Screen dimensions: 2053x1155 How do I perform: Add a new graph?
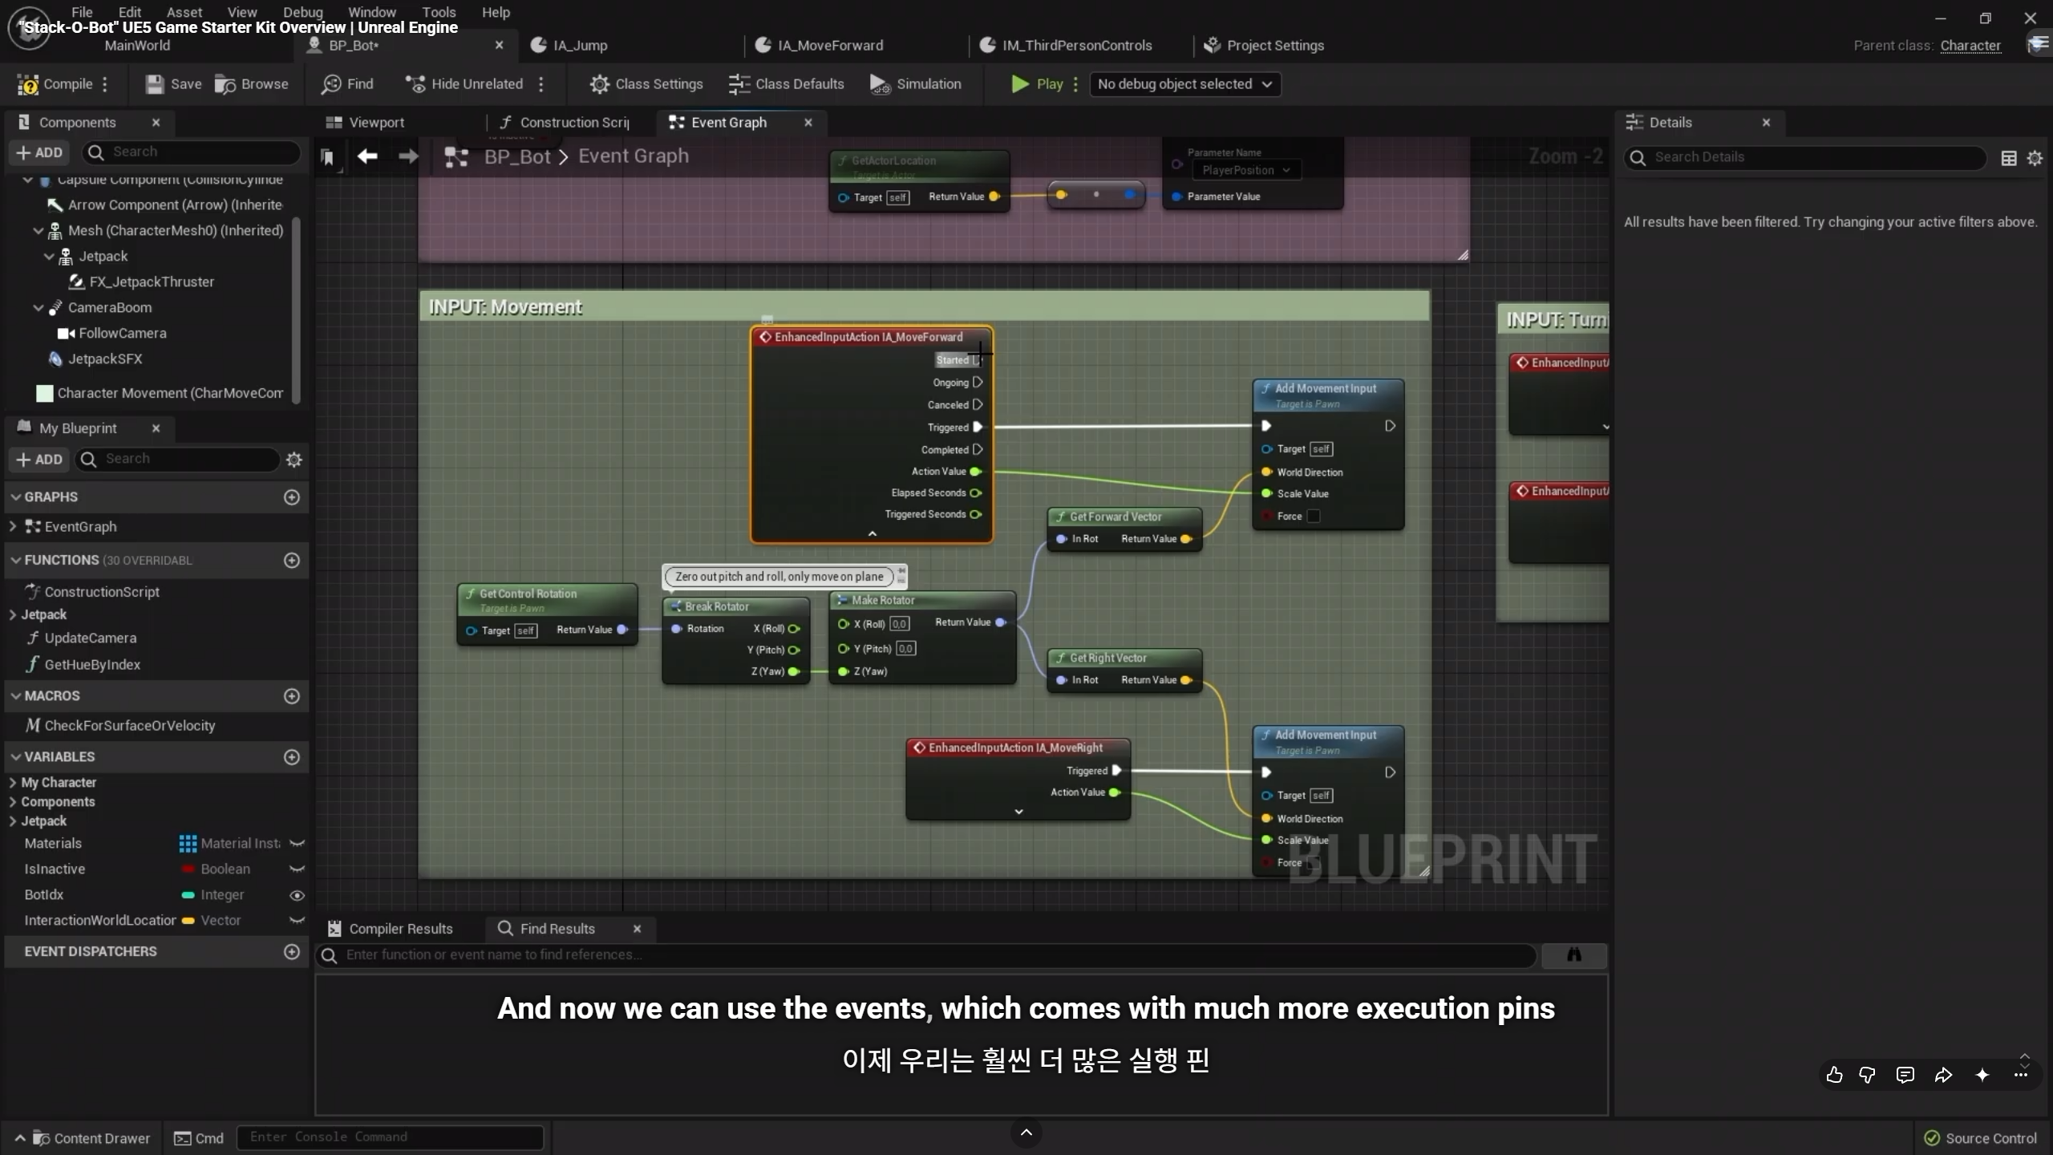(x=292, y=497)
